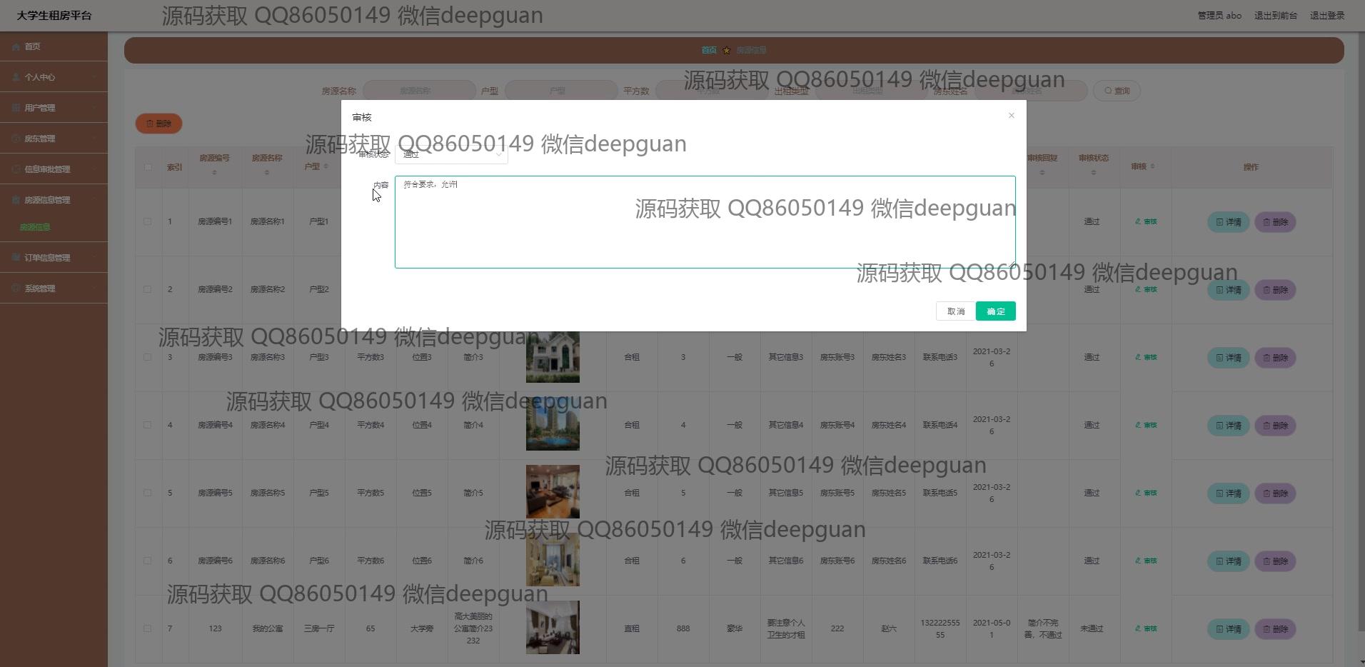Open the 审核状态 dropdown in the dialog
1365x667 pixels.
[x=451, y=154]
